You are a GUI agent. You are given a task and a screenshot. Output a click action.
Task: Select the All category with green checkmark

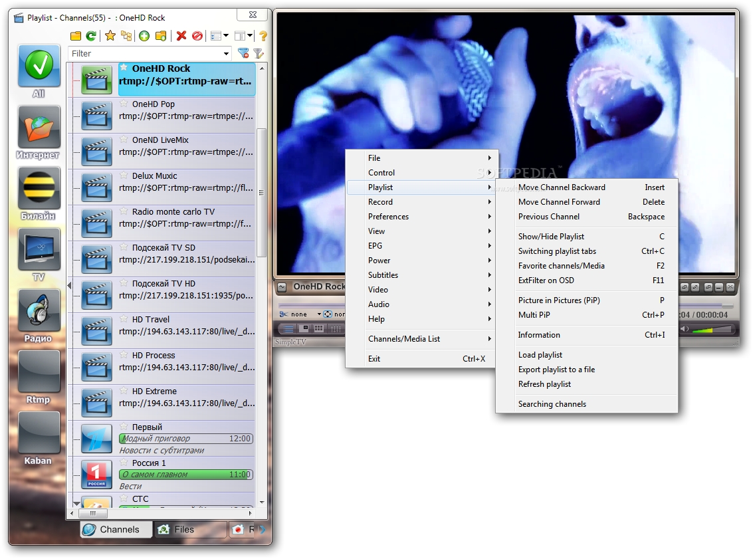click(x=39, y=66)
